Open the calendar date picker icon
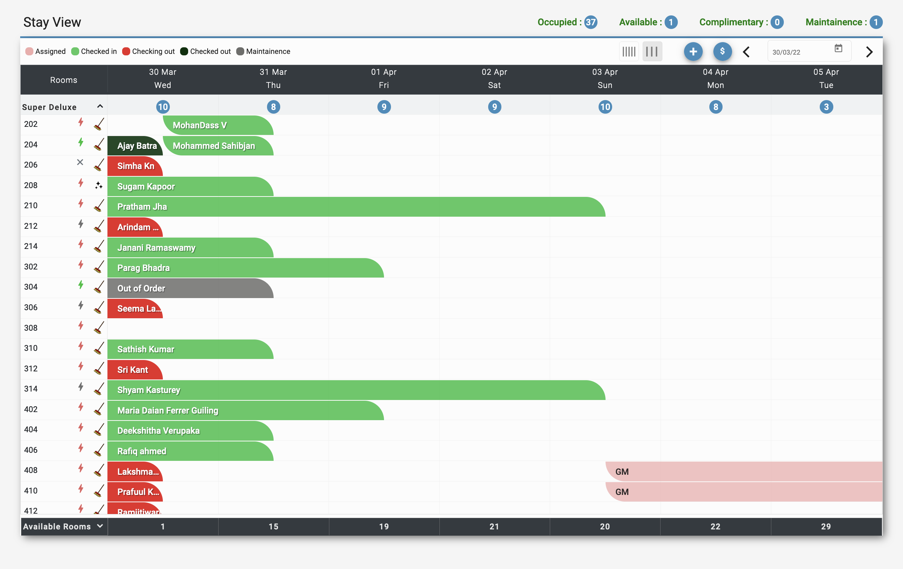Image resolution: width=903 pixels, height=569 pixels. (x=838, y=48)
